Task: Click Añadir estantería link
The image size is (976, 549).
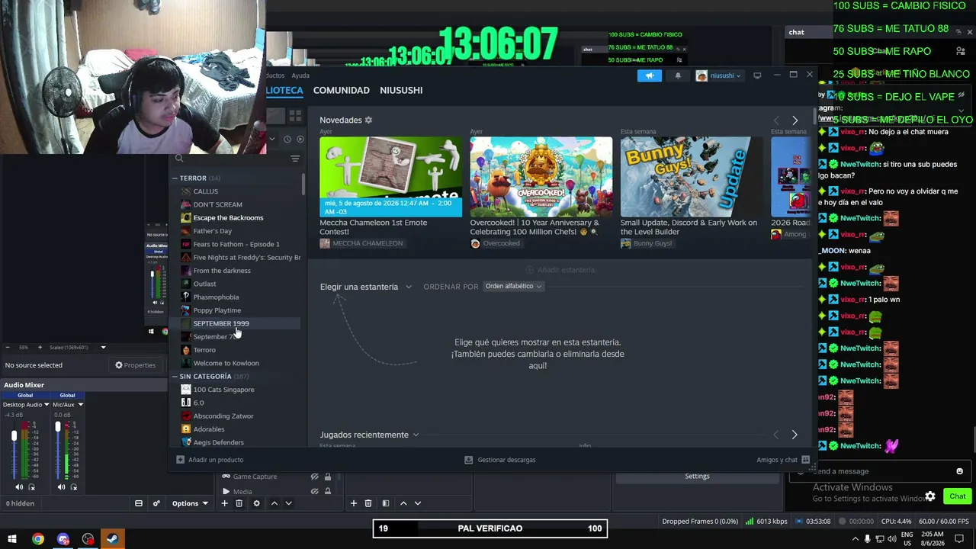Action: [x=560, y=270]
